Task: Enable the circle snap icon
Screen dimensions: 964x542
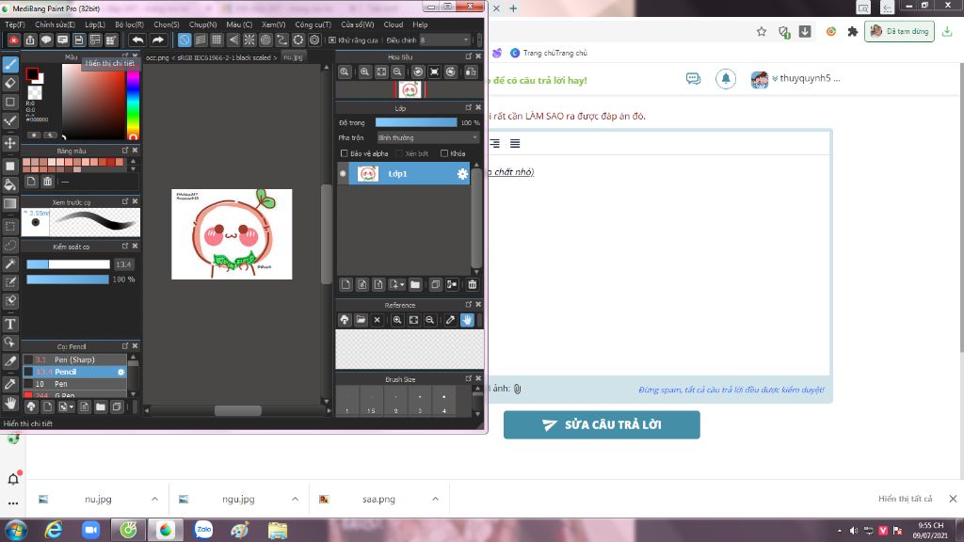Action: coord(265,40)
